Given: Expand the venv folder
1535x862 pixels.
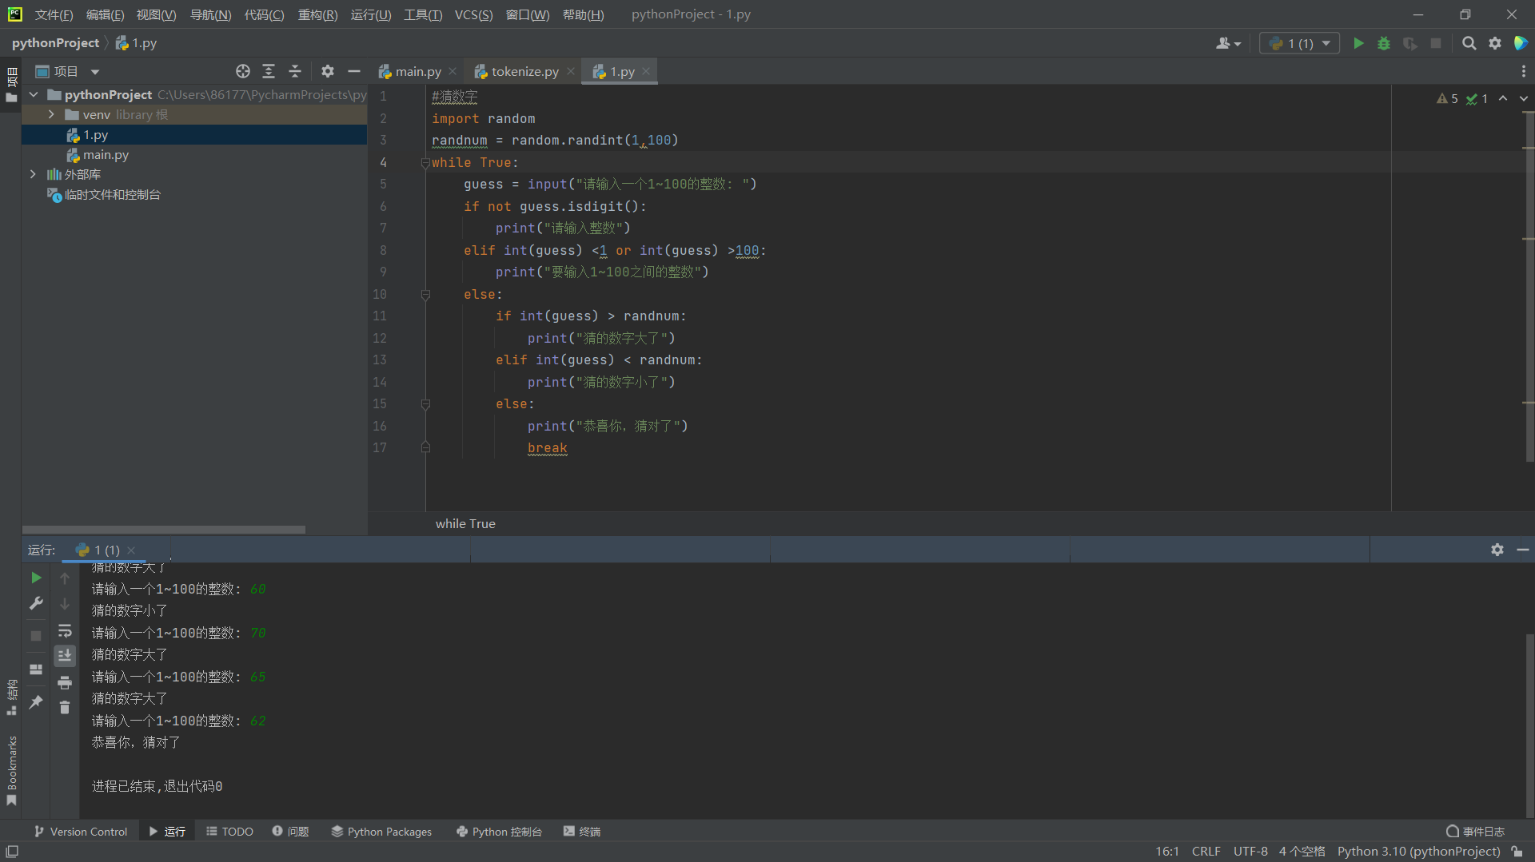Looking at the screenshot, I should 51,115.
